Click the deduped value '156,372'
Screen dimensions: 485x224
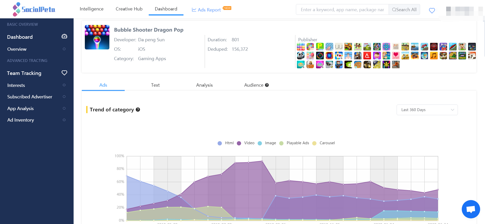(x=240, y=49)
